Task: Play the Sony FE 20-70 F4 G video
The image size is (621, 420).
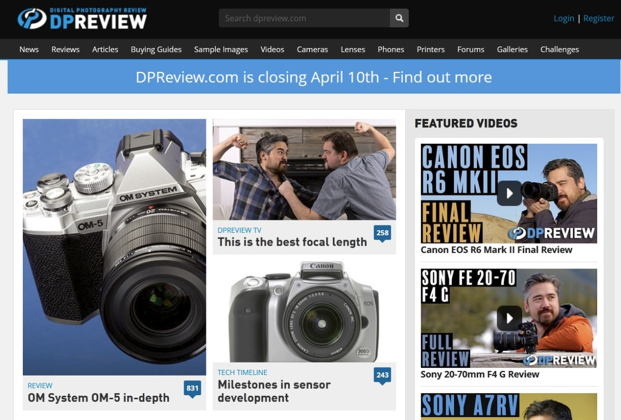Action: tap(509, 318)
